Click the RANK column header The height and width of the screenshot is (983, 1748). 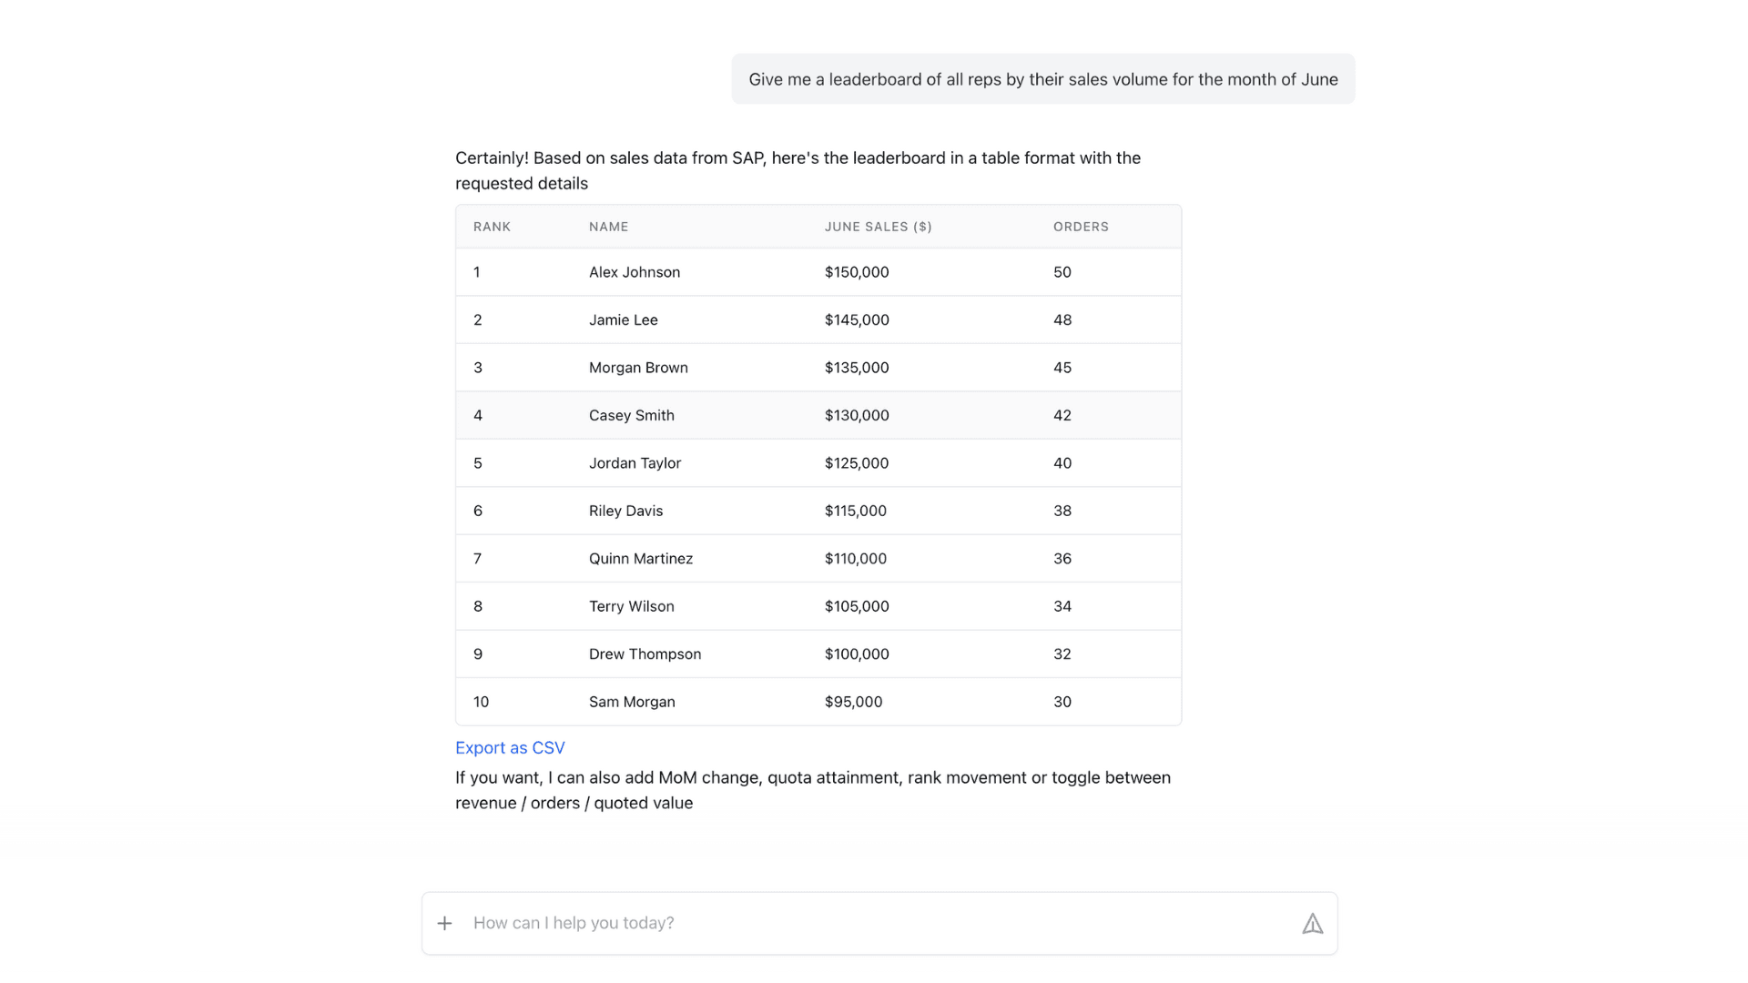click(492, 227)
